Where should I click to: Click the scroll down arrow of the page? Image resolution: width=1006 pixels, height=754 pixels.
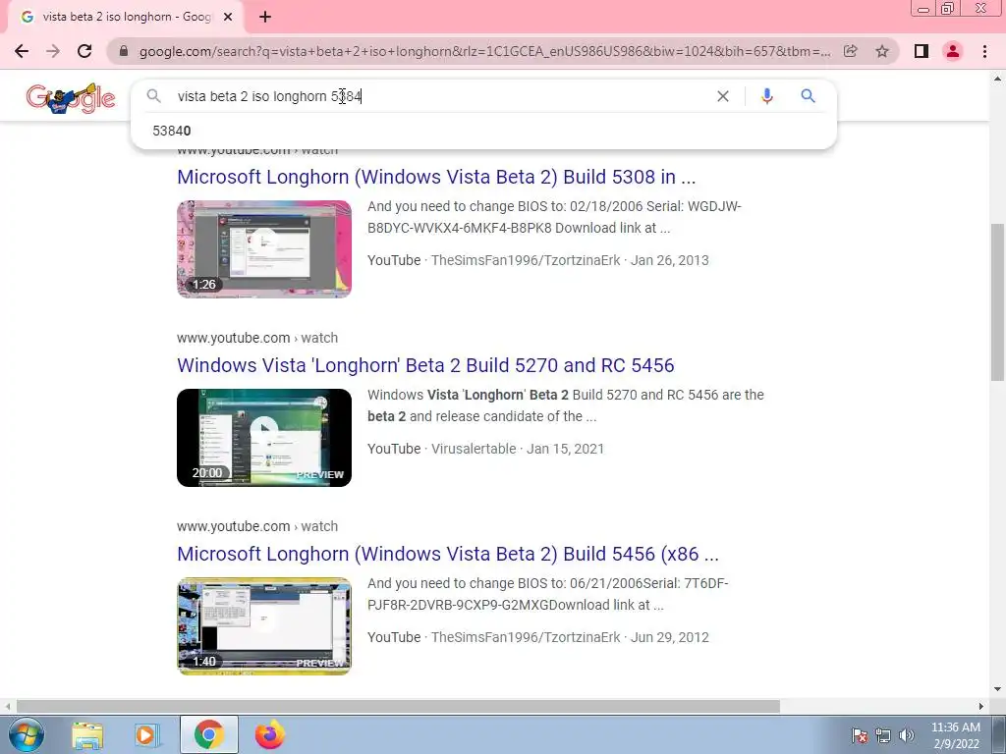point(997,690)
